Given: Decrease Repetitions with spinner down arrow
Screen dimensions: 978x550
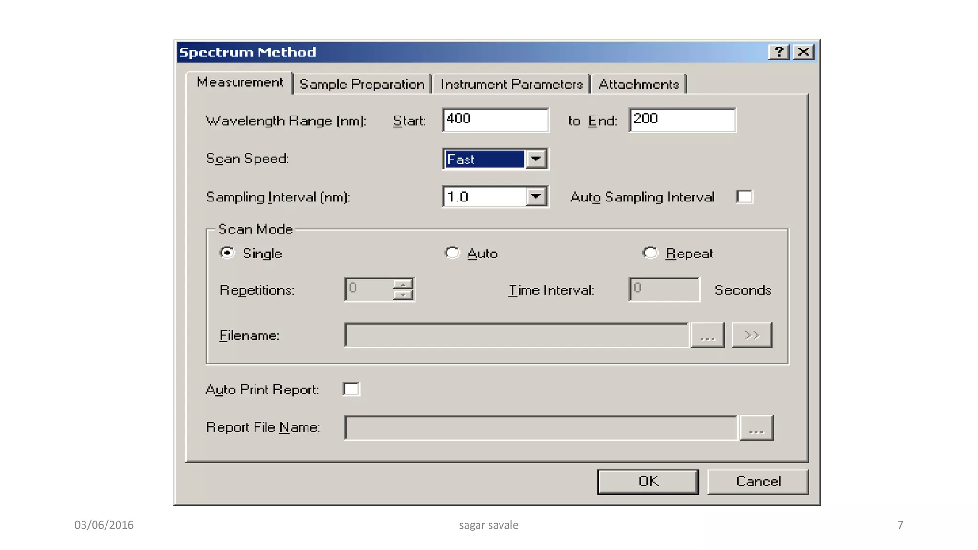Looking at the screenshot, I should (403, 295).
